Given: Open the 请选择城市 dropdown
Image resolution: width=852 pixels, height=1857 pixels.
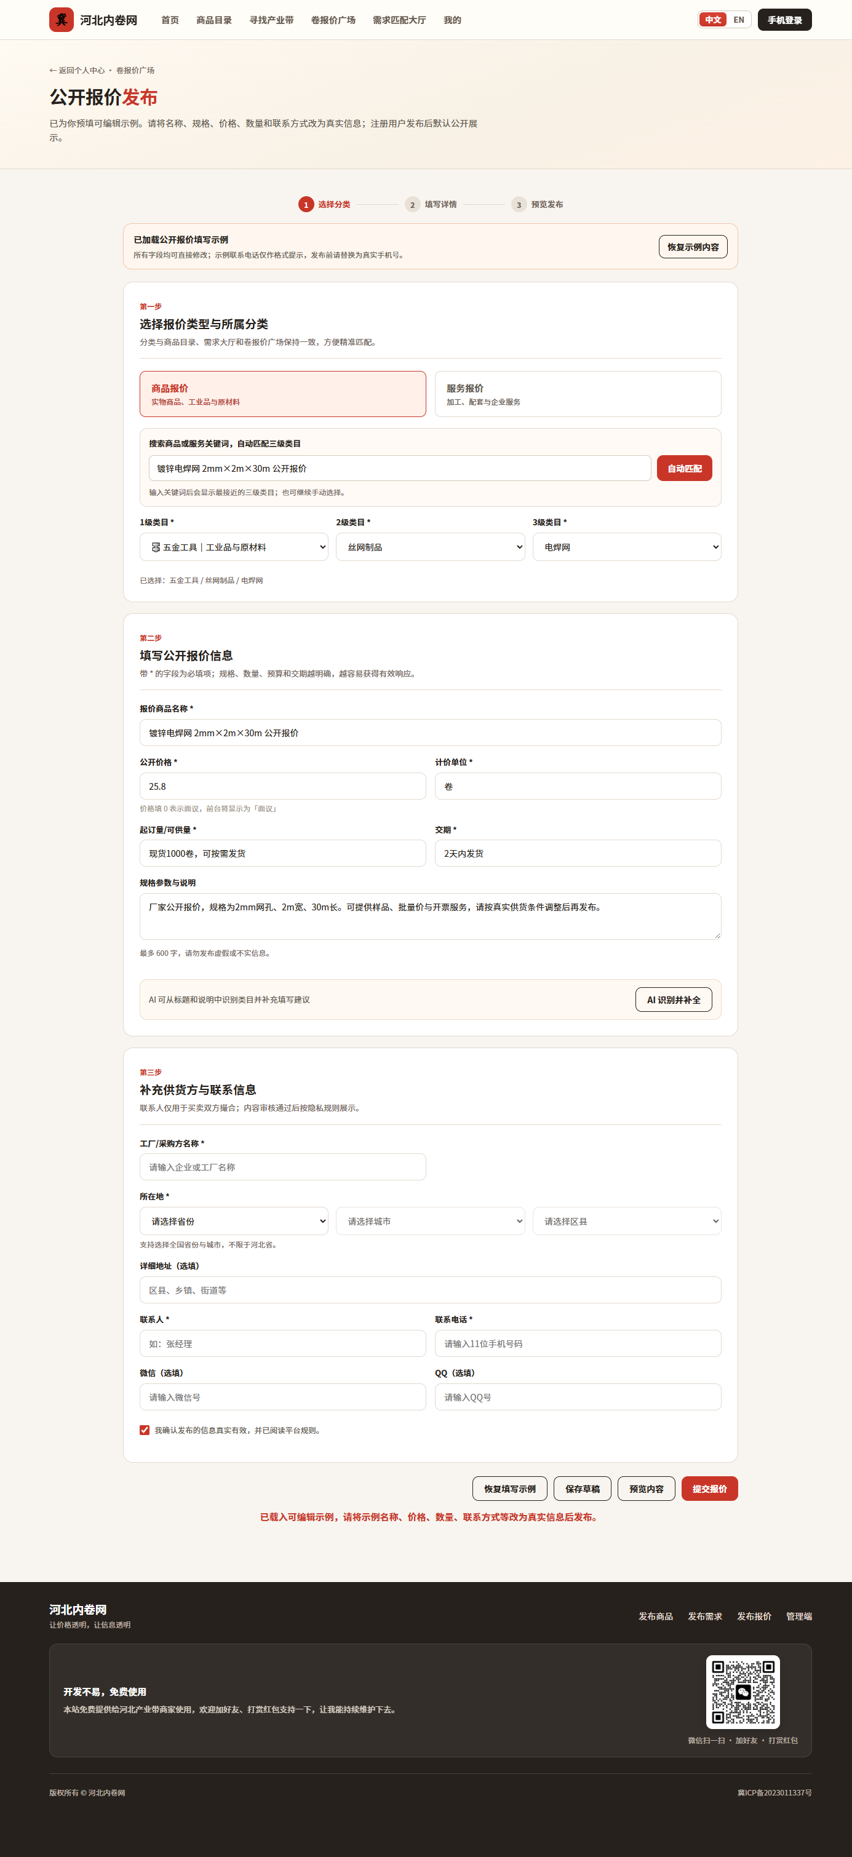Looking at the screenshot, I should 429,1220.
